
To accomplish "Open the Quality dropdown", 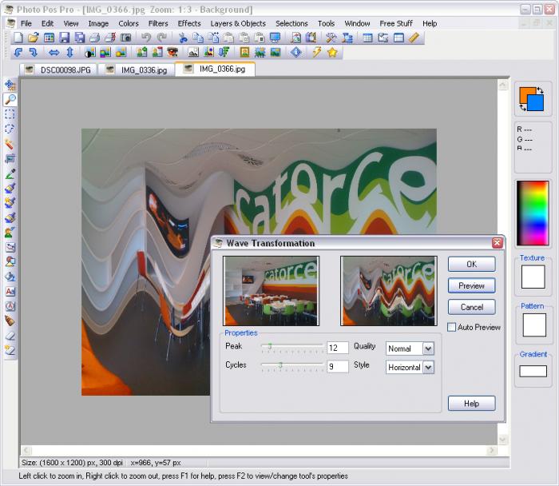I will pos(428,349).
